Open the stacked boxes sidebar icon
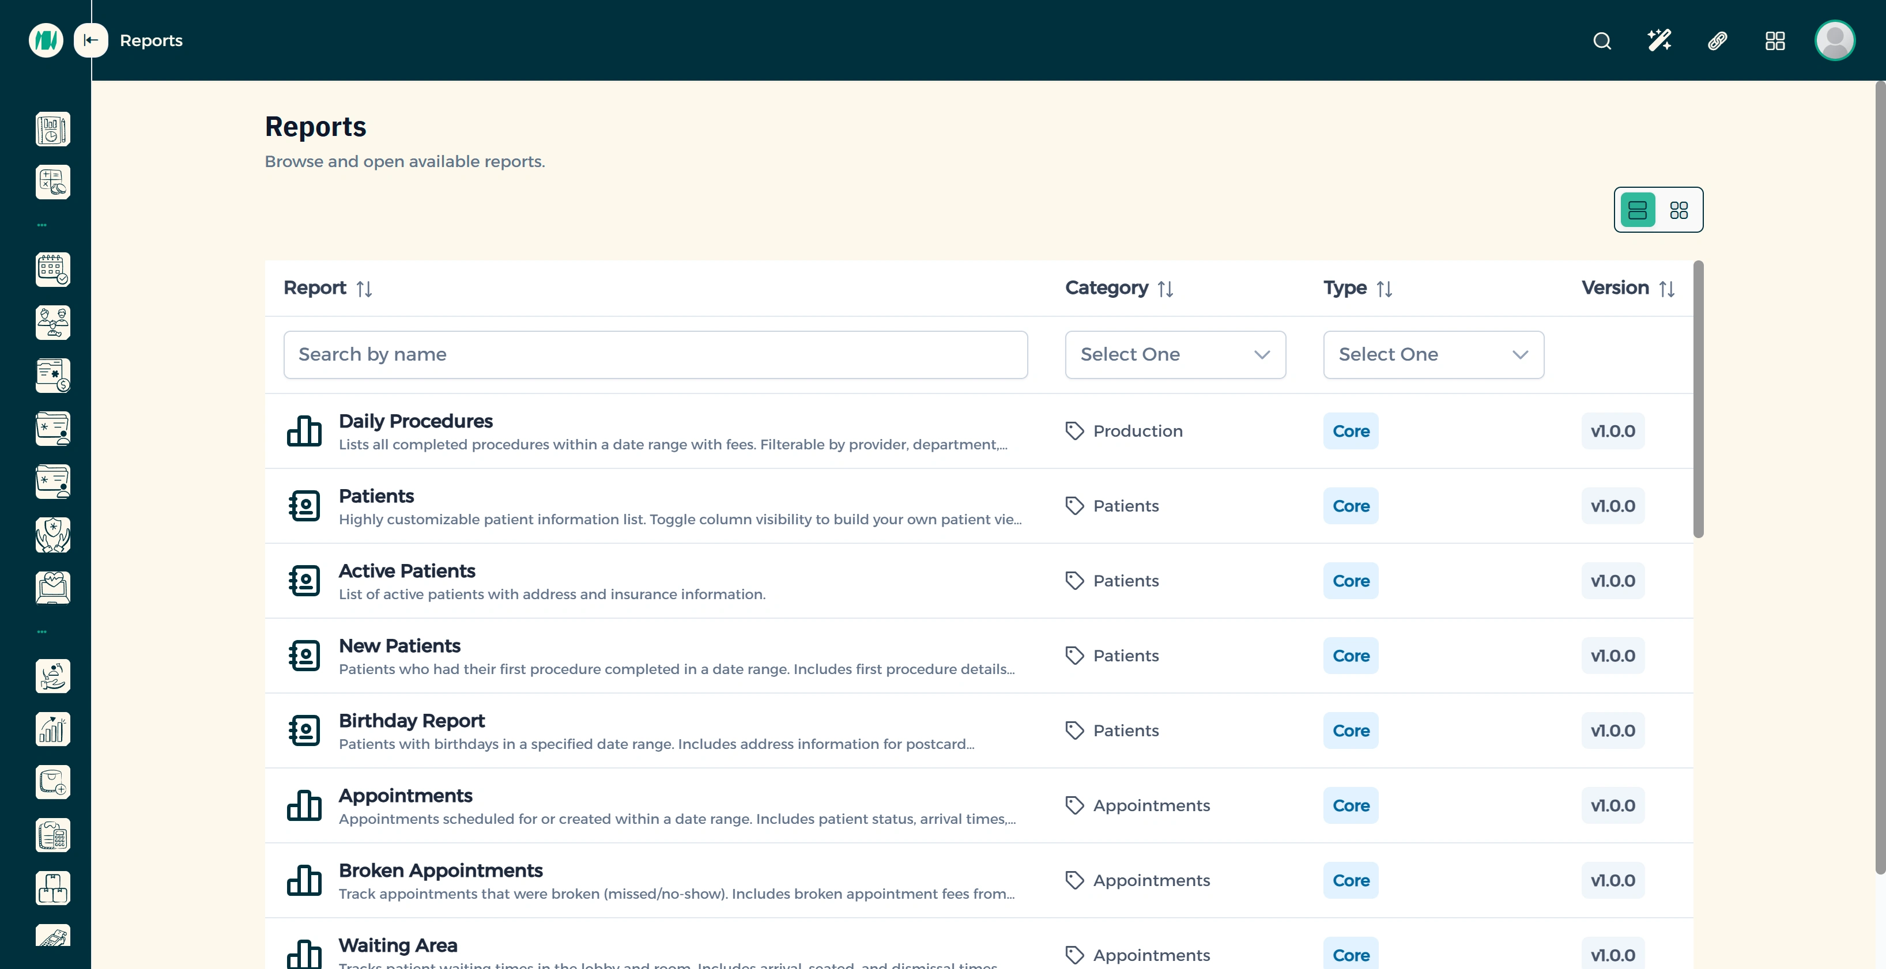This screenshot has width=1886, height=969. [x=52, y=888]
